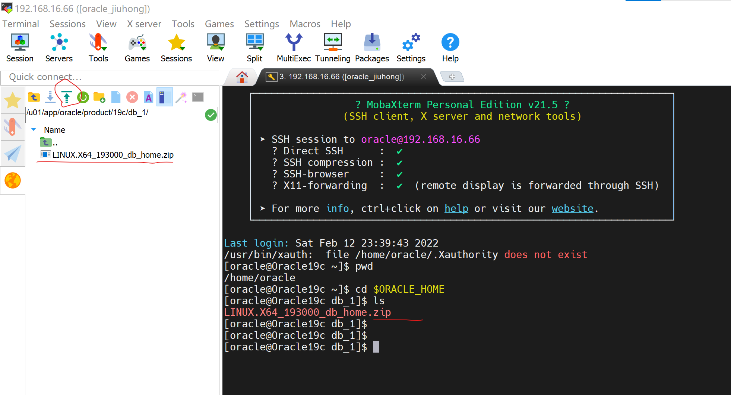
Task: Open the Packages toolbar icon
Action: coord(372,48)
